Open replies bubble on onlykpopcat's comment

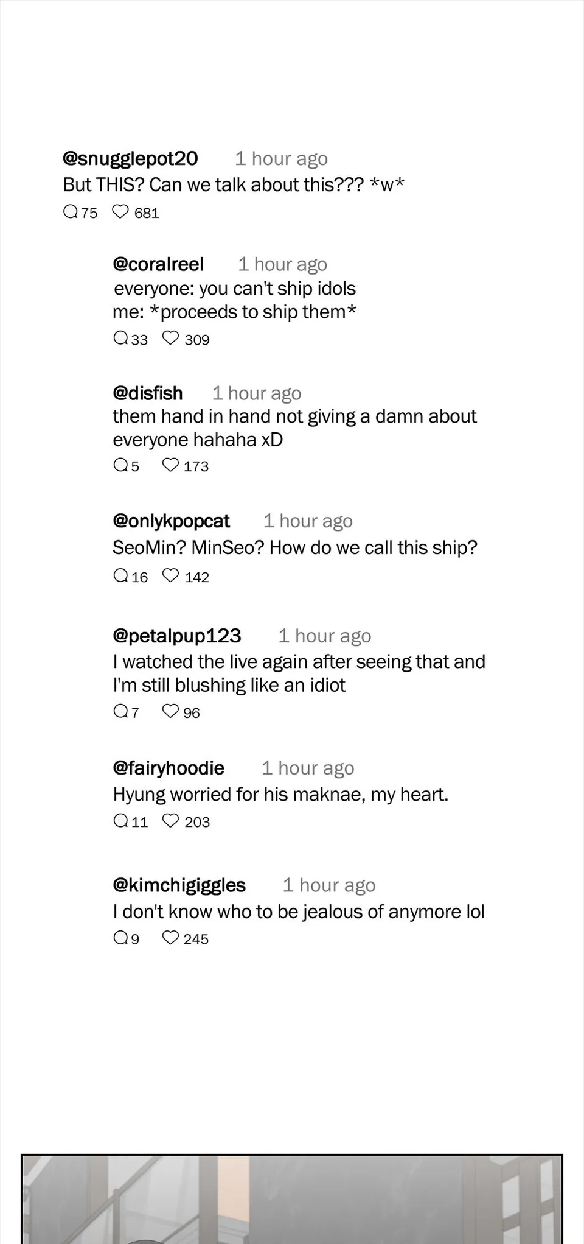pyautogui.click(x=120, y=575)
